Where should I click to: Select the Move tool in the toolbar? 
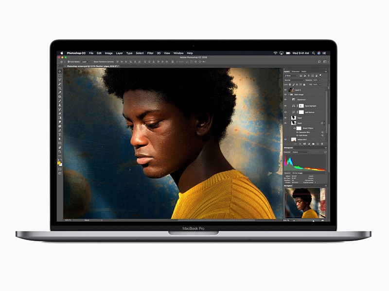tap(60, 71)
